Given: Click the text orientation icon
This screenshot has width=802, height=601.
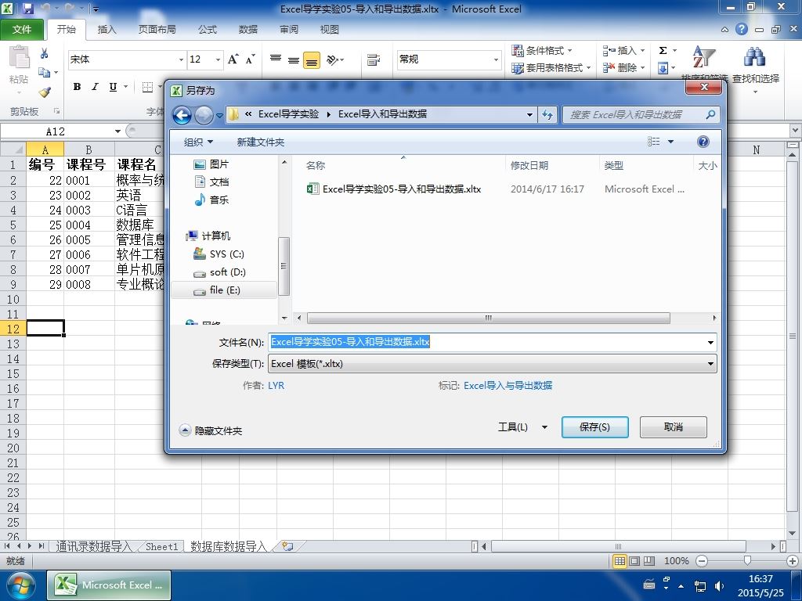Looking at the screenshot, I should pyautogui.click(x=332, y=59).
